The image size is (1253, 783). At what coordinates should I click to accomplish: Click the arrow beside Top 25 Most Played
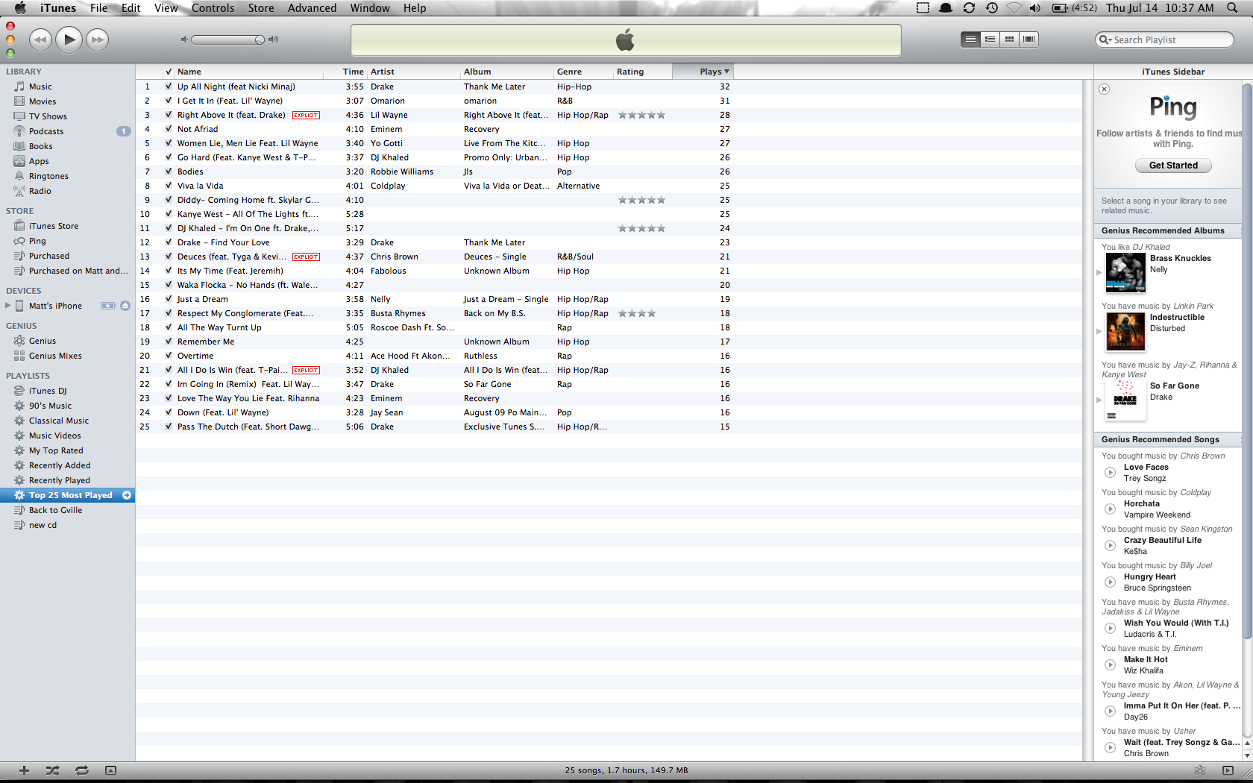click(x=127, y=495)
